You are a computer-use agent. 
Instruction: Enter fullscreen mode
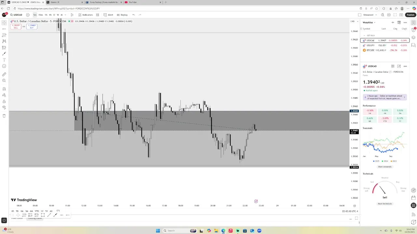[x=395, y=15]
